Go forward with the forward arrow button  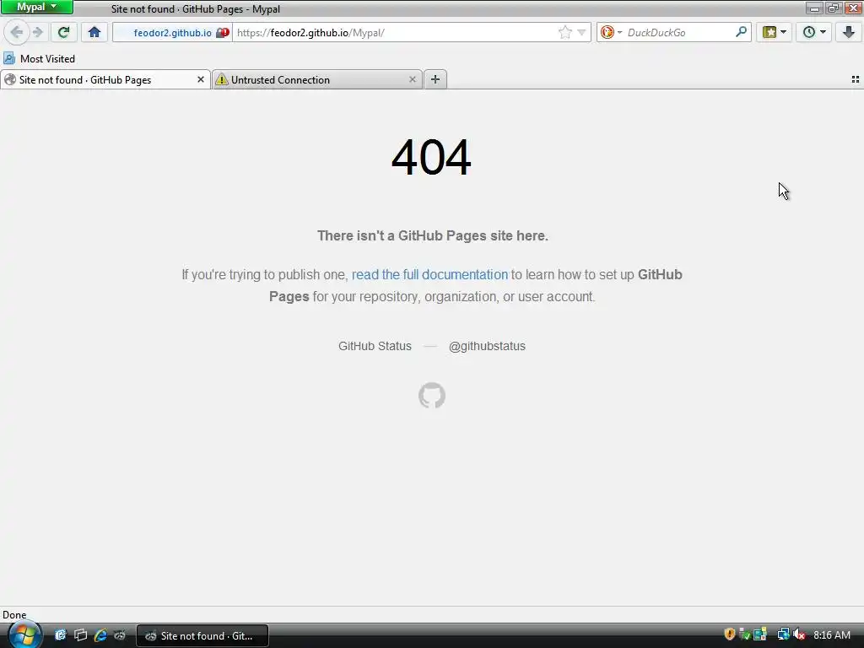(37, 33)
